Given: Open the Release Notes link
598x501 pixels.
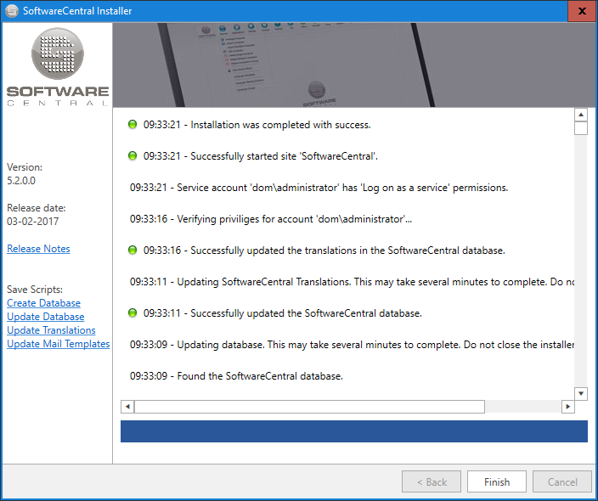Looking at the screenshot, I should coord(38,249).
